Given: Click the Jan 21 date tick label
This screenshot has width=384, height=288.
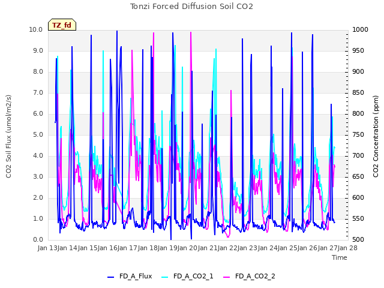Looking at the screenshot, I should pyautogui.click(x=208, y=248).
